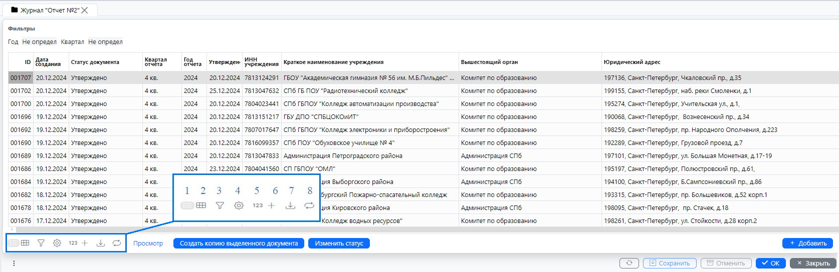Screen dimensions: 839x272
Task: Switch to table grid view icon
Action: (x=25, y=243)
